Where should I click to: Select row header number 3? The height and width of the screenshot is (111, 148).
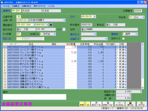(5, 53)
